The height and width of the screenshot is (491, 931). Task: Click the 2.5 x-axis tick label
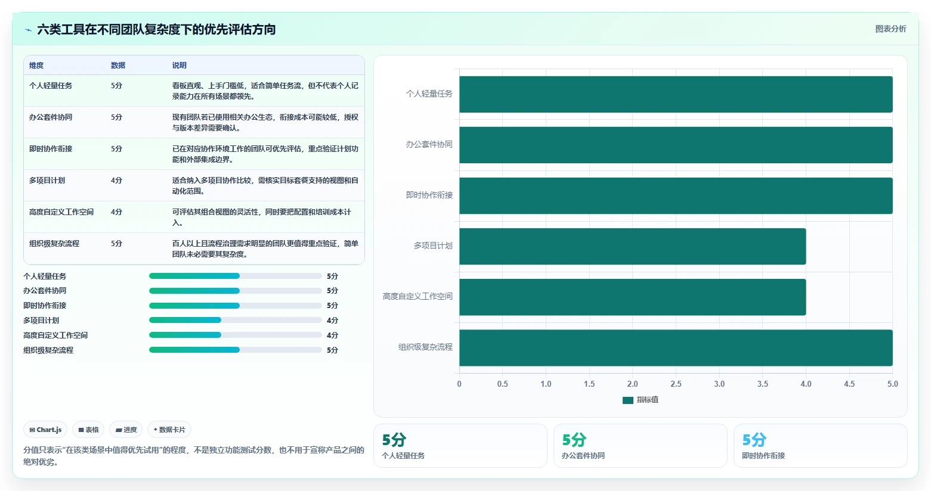coord(676,384)
